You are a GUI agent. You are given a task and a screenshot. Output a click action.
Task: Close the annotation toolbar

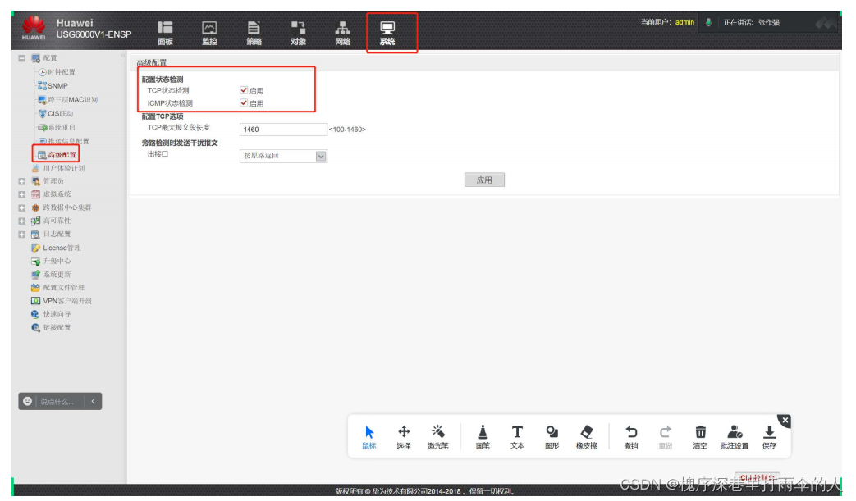pyautogui.click(x=785, y=421)
